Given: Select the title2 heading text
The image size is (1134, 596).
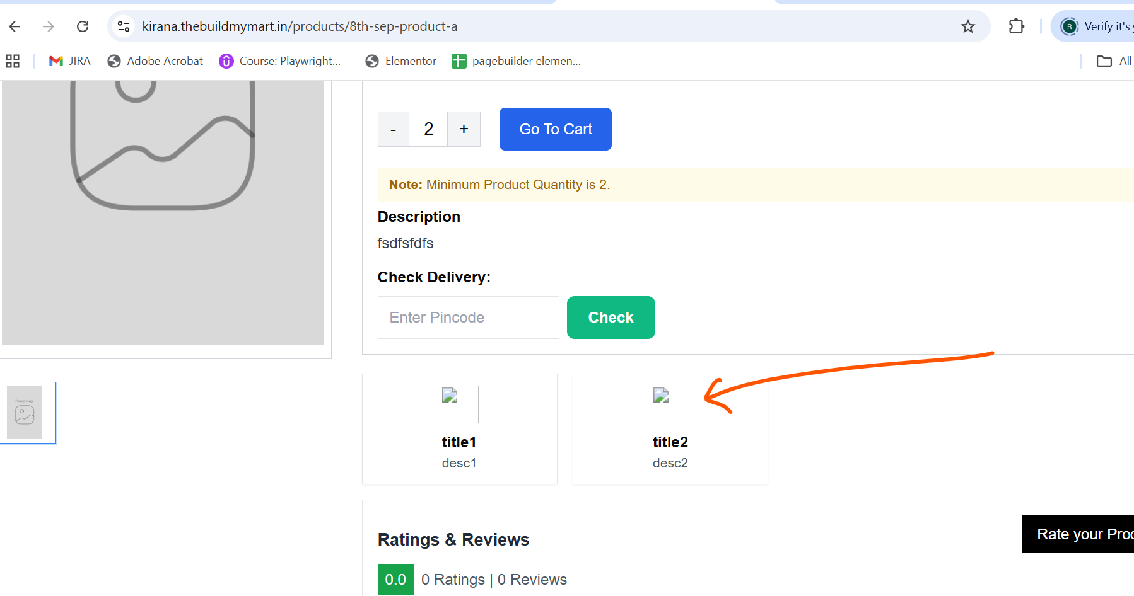Looking at the screenshot, I should coord(670,442).
